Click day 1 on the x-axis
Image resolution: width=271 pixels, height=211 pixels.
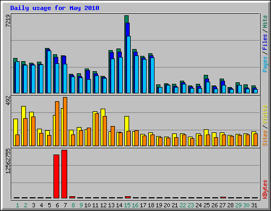coord(17,205)
